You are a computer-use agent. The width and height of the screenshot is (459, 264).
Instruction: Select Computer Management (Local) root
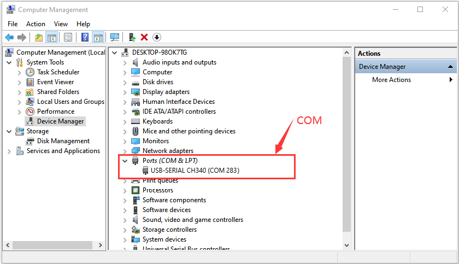pyautogui.click(x=61, y=52)
